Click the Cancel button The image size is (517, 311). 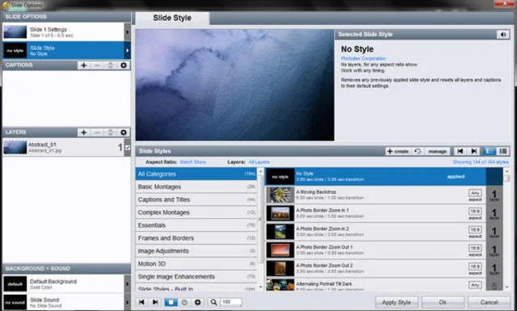point(489,302)
